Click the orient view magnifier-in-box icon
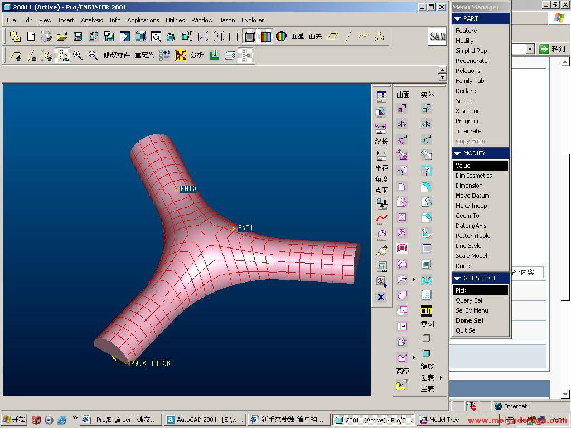The image size is (571, 428). 156,36
